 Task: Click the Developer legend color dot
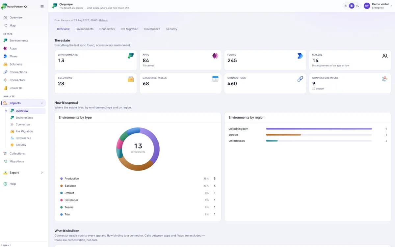click(x=62, y=200)
